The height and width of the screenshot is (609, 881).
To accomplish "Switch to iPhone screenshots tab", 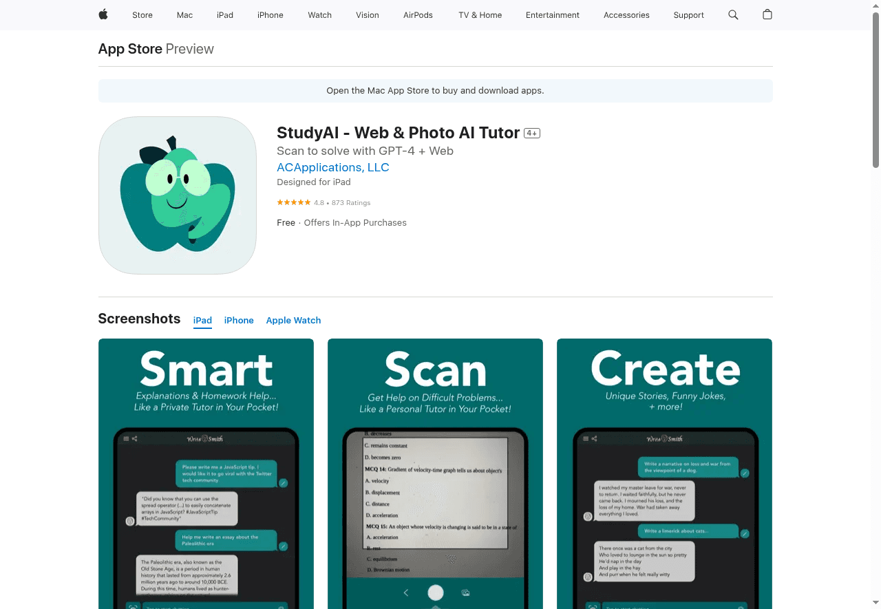I will click(239, 320).
